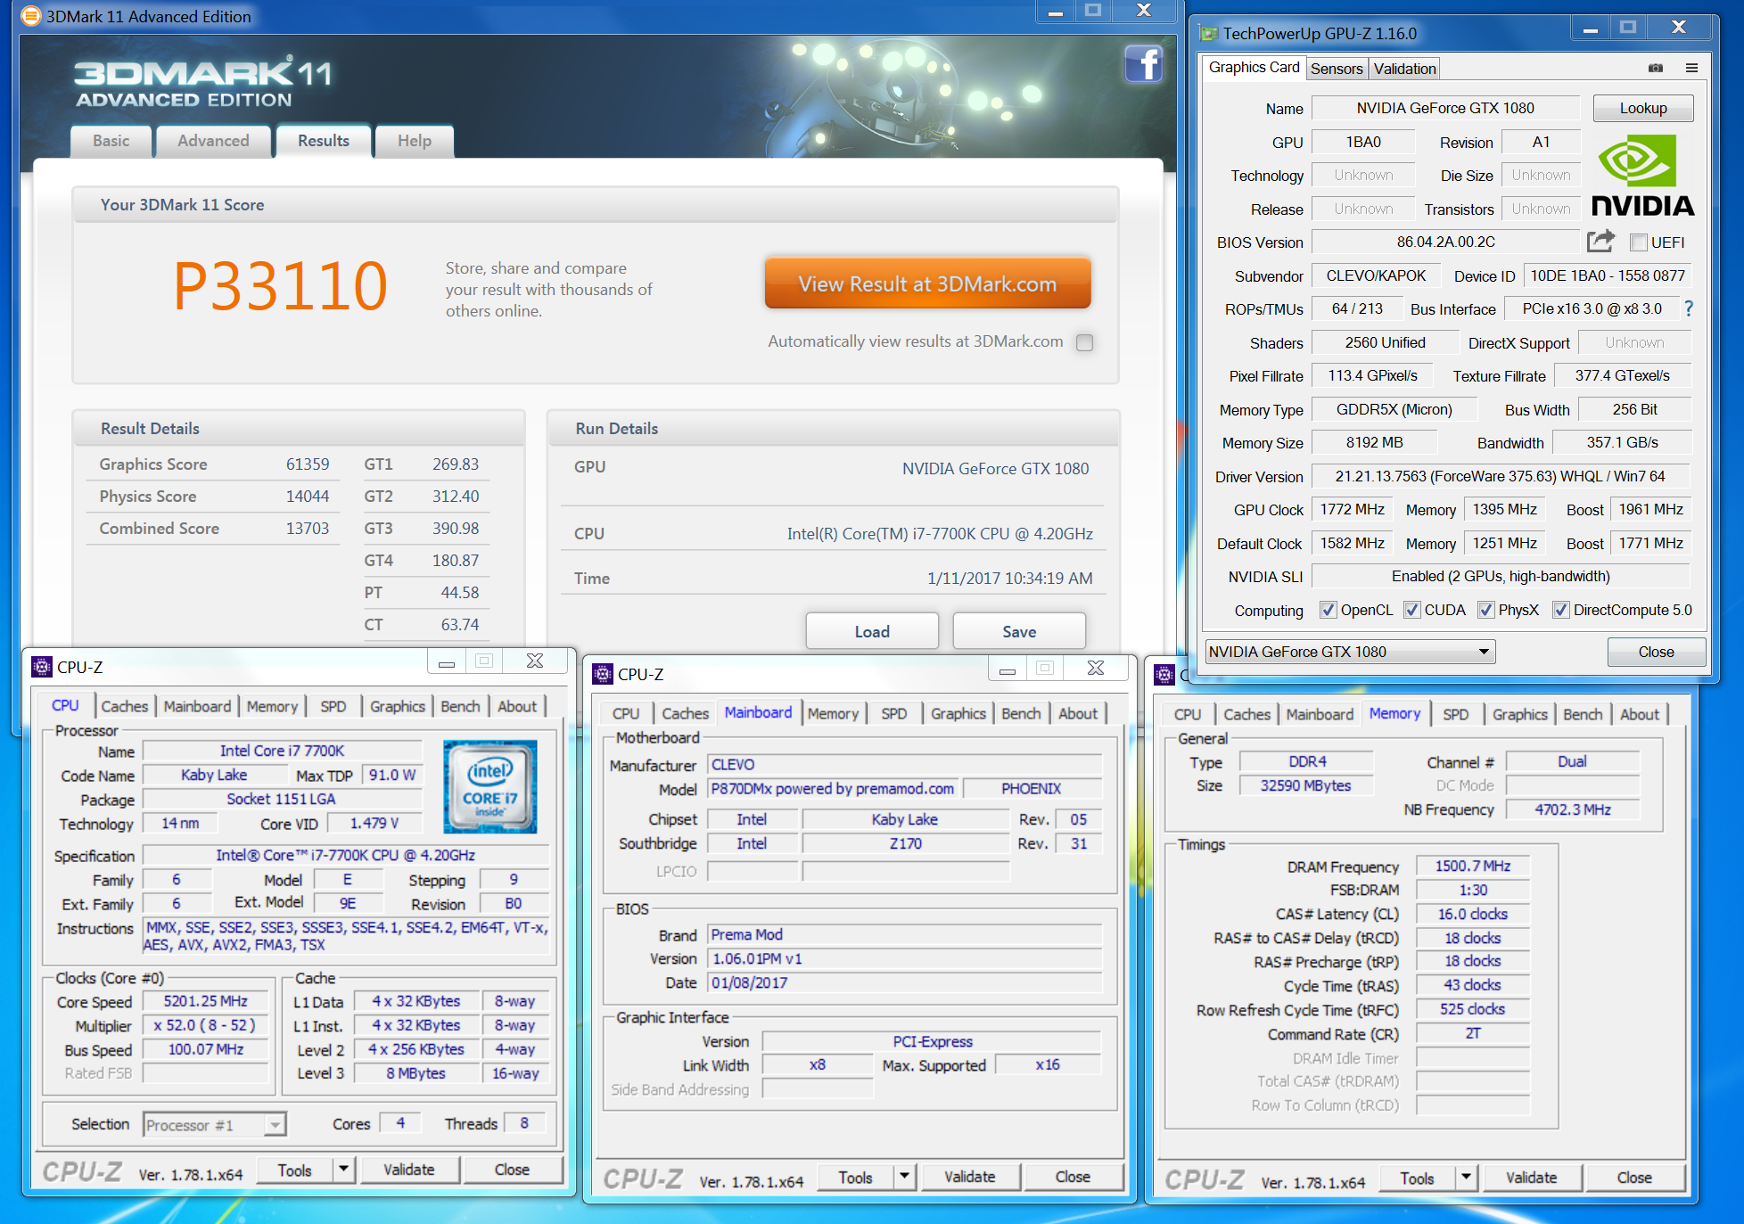Open Graphics tab in Memory CPU-Z window
Image resolution: width=1744 pixels, height=1224 pixels.
1519,714
